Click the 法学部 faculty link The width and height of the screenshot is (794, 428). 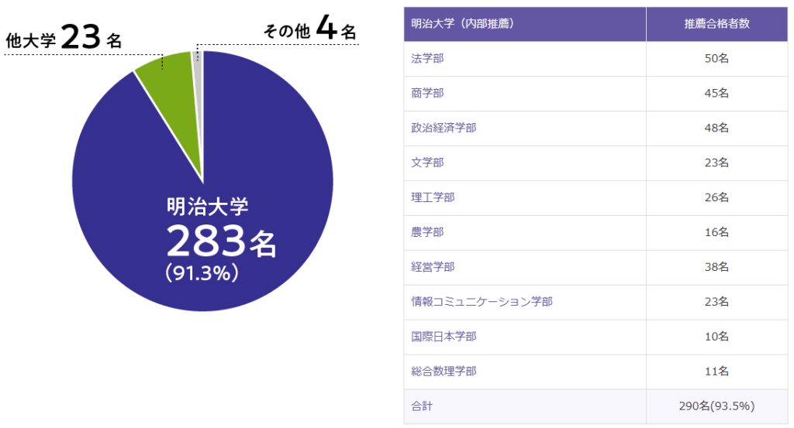(427, 59)
